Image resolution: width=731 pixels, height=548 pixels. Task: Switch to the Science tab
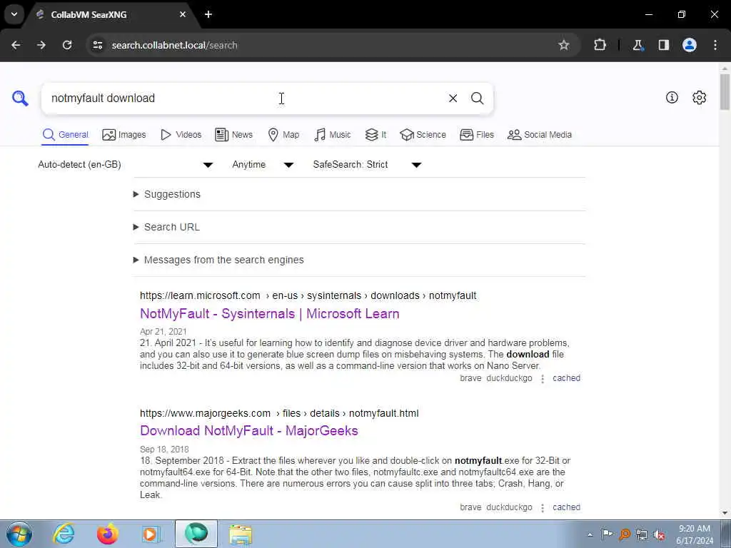(x=423, y=135)
